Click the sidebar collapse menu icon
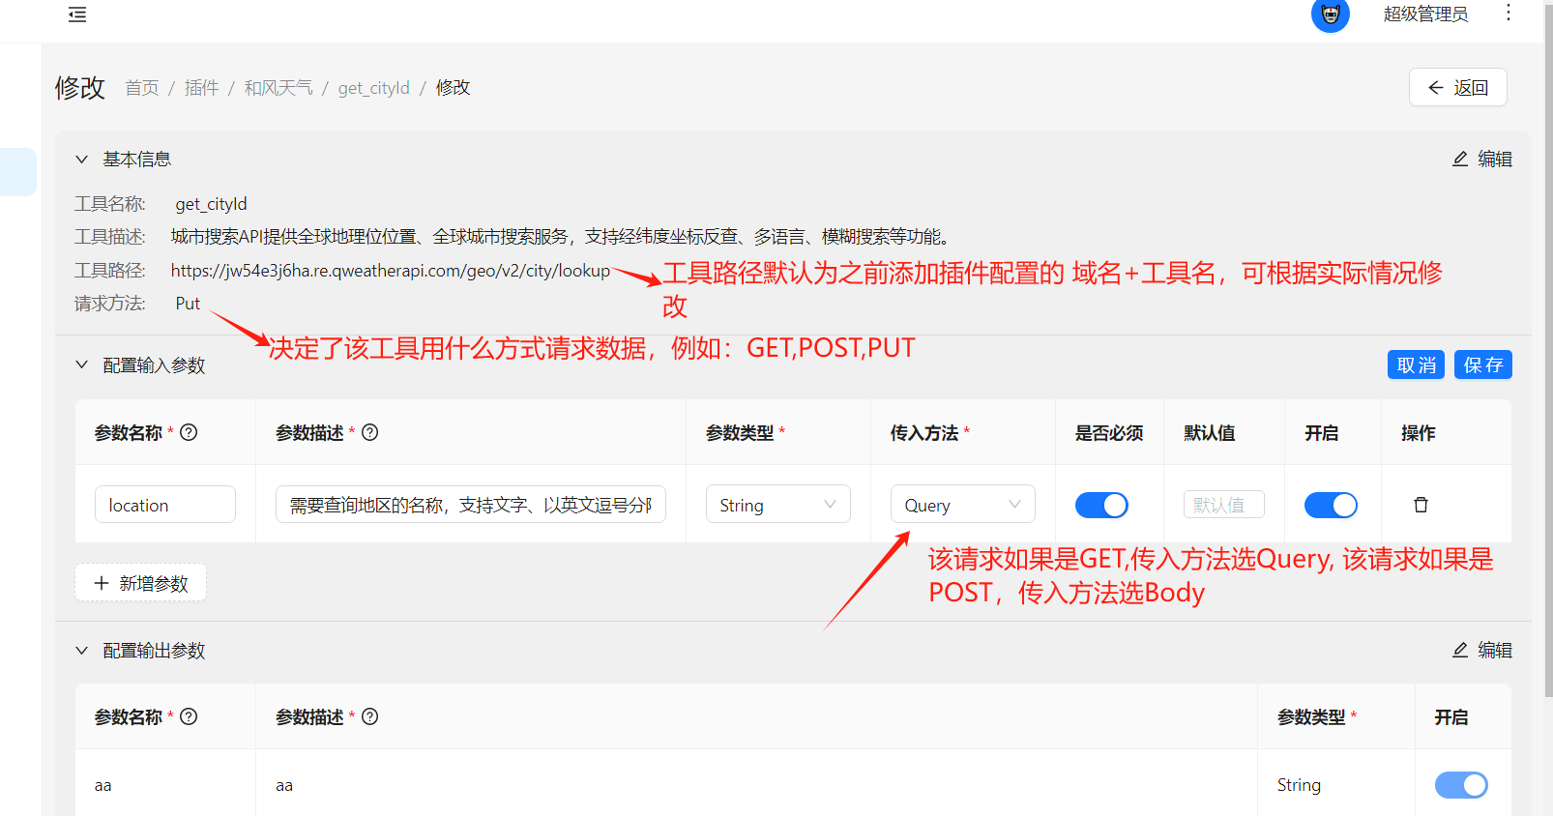This screenshot has height=816, width=1553. coord(77,15)
